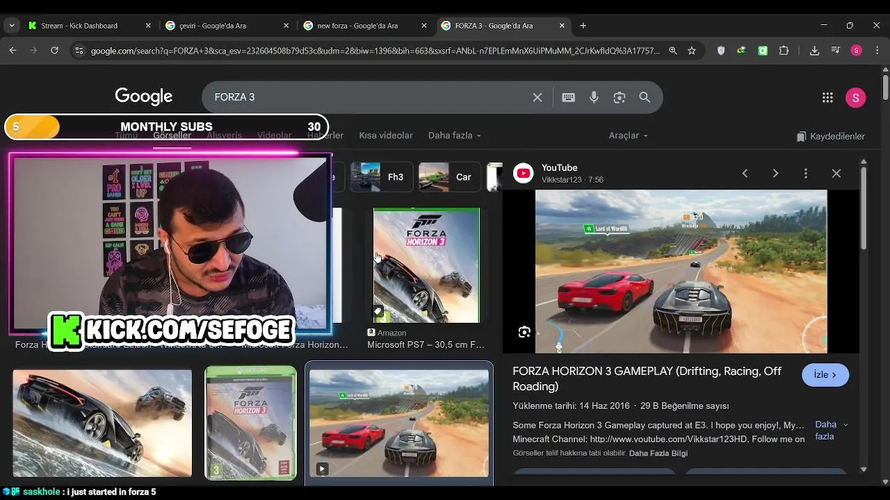Open Chrome profile avatar in toolbar

(x=857, y=51)
